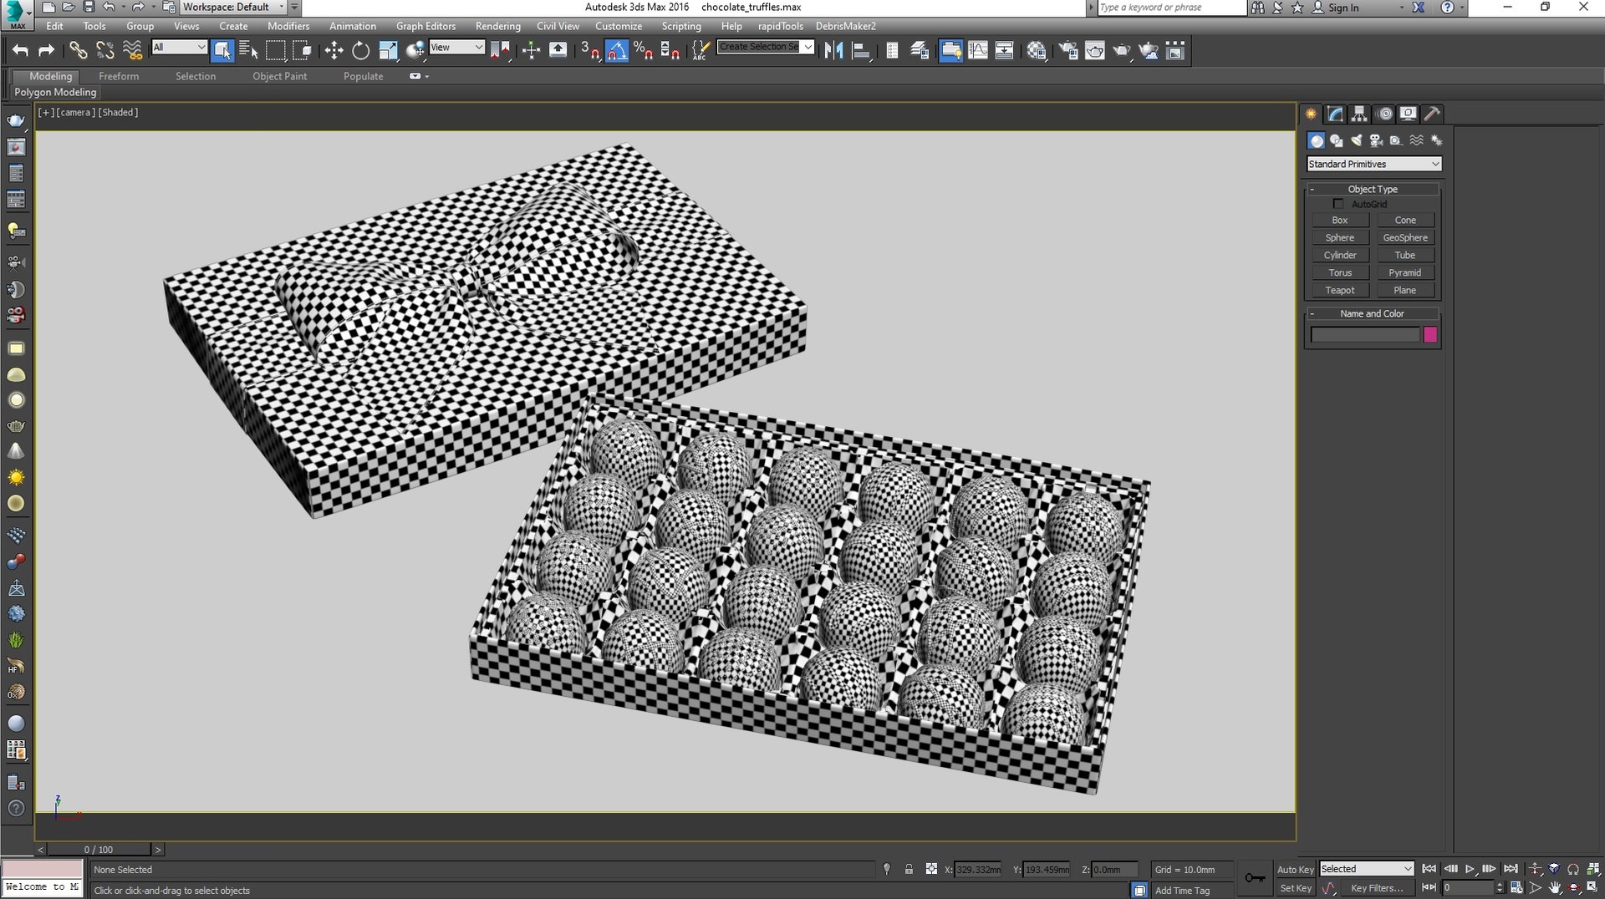Toggle Window/Crossing selection mode
Viewport: 1605px width, 899px height.
[x=302, y=51]
